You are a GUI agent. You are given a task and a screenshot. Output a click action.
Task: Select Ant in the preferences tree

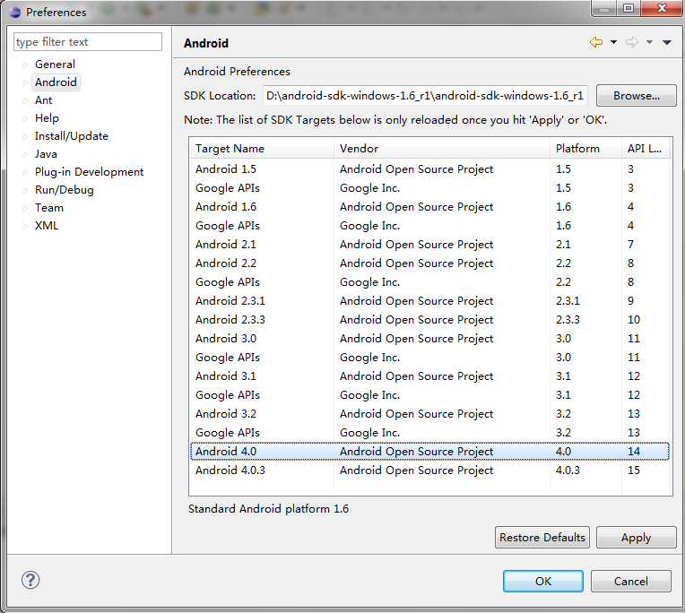point(43,100)
